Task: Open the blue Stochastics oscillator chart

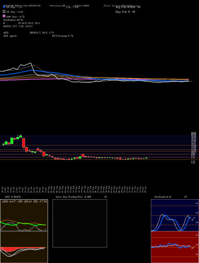Action: 175,215
